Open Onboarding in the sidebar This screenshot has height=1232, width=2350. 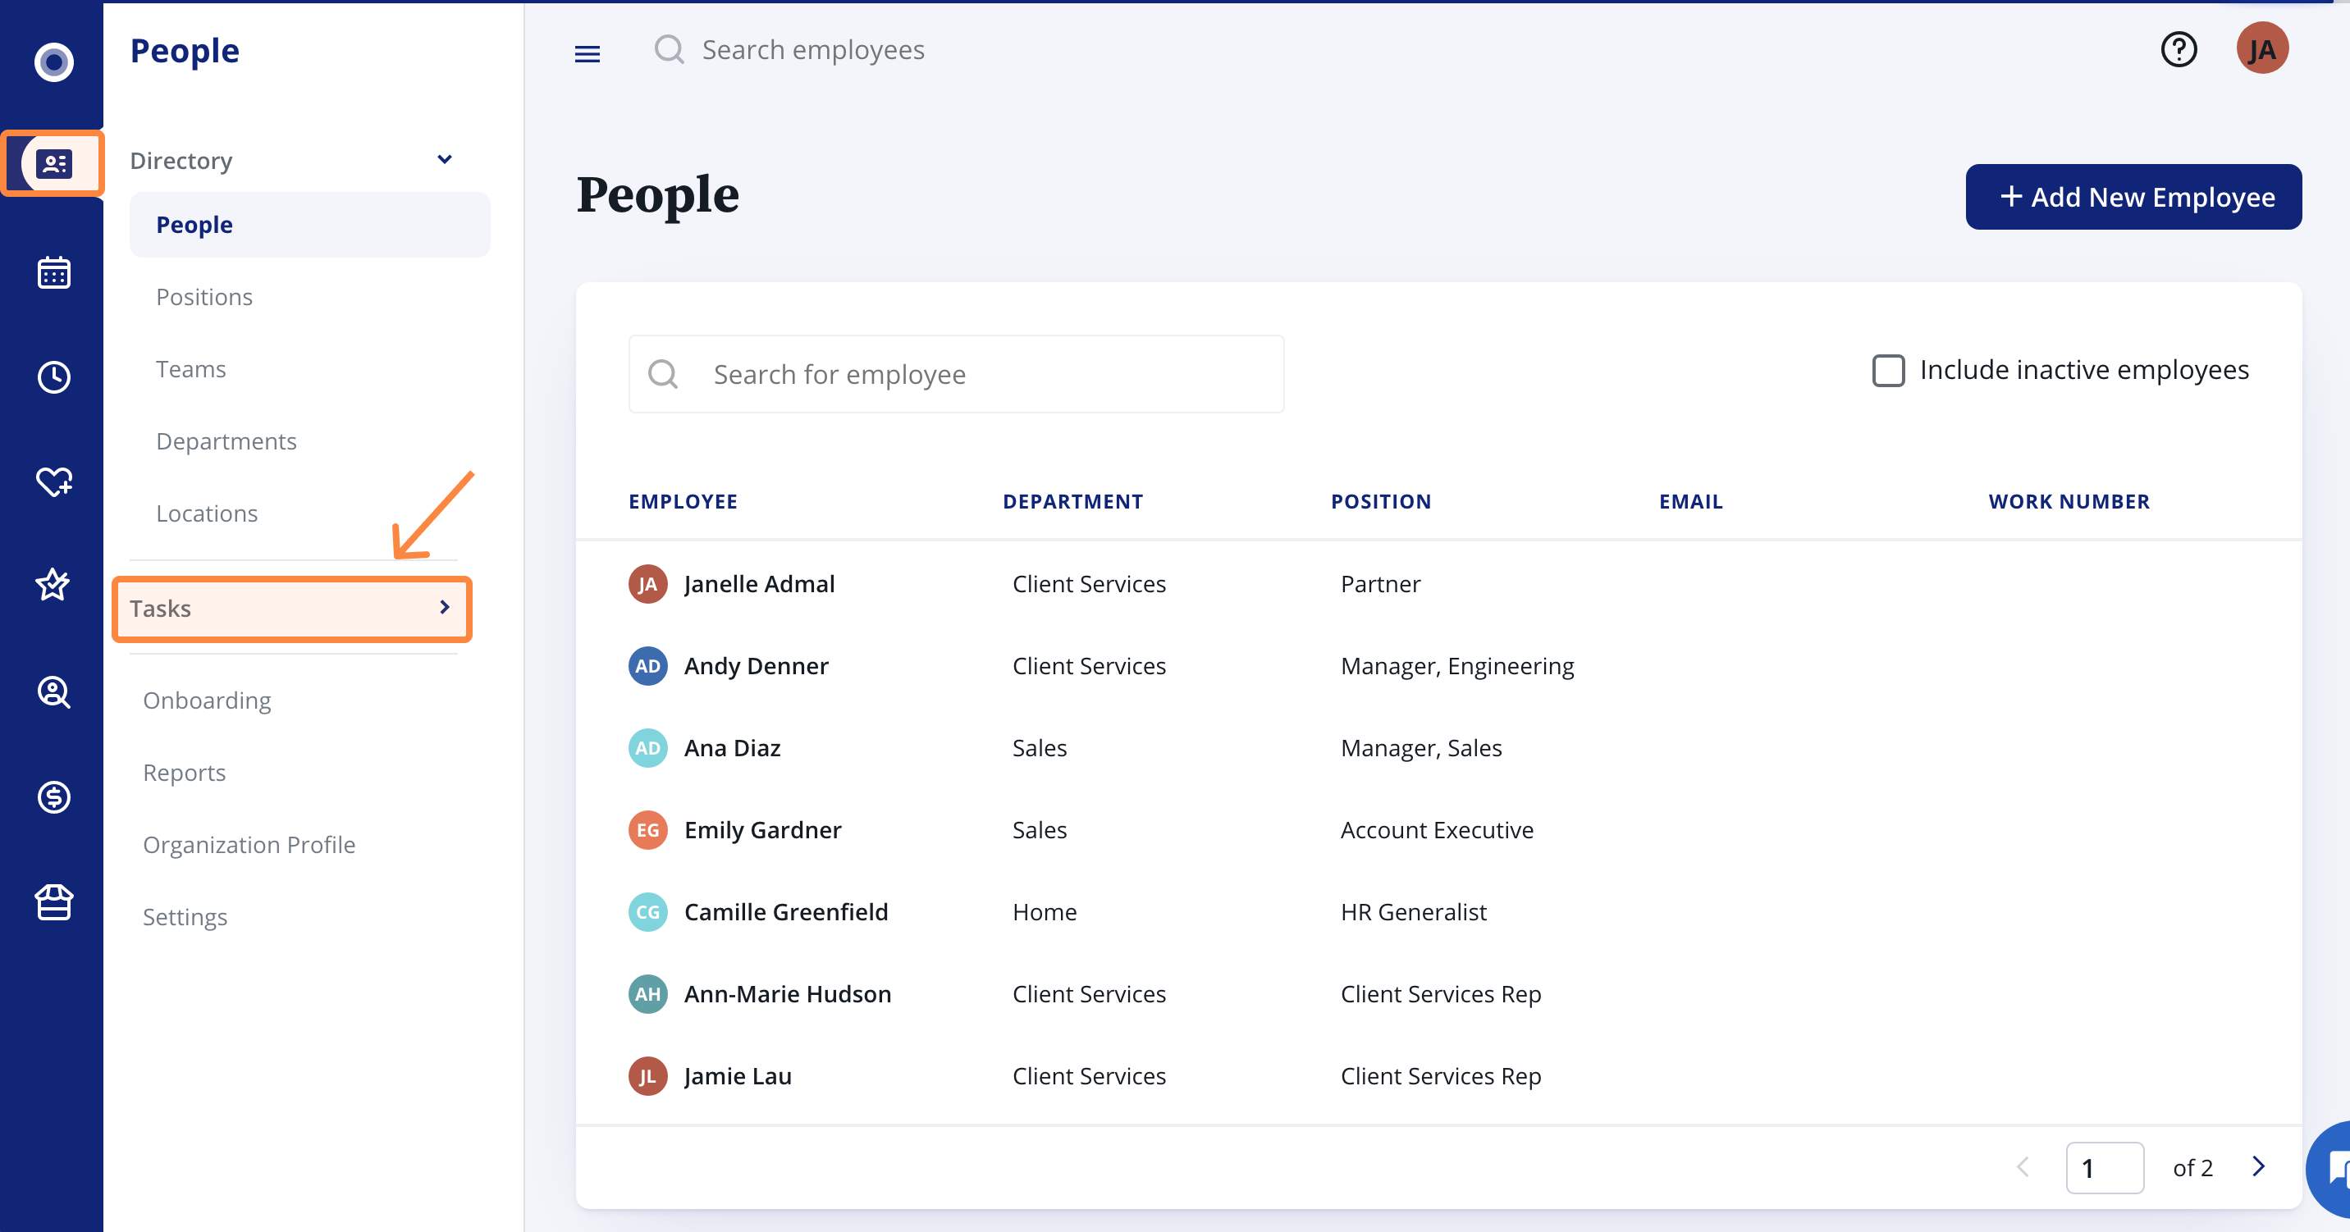(207, 700)
